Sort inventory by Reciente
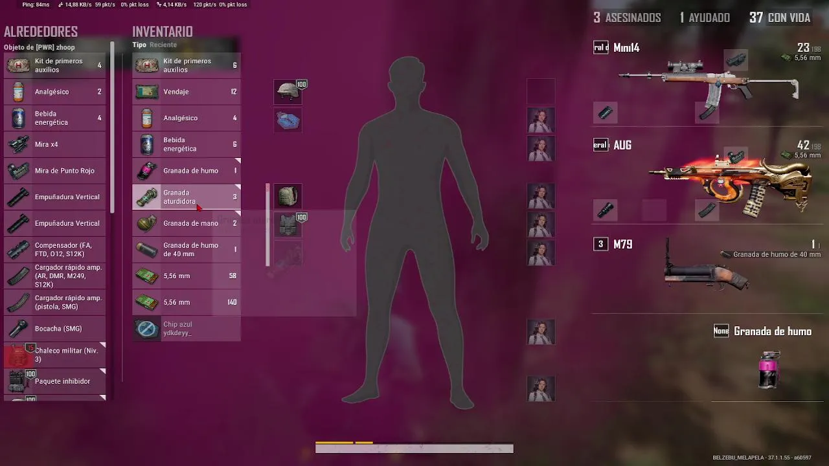829x466 pixels. click(x=163, y=45)
